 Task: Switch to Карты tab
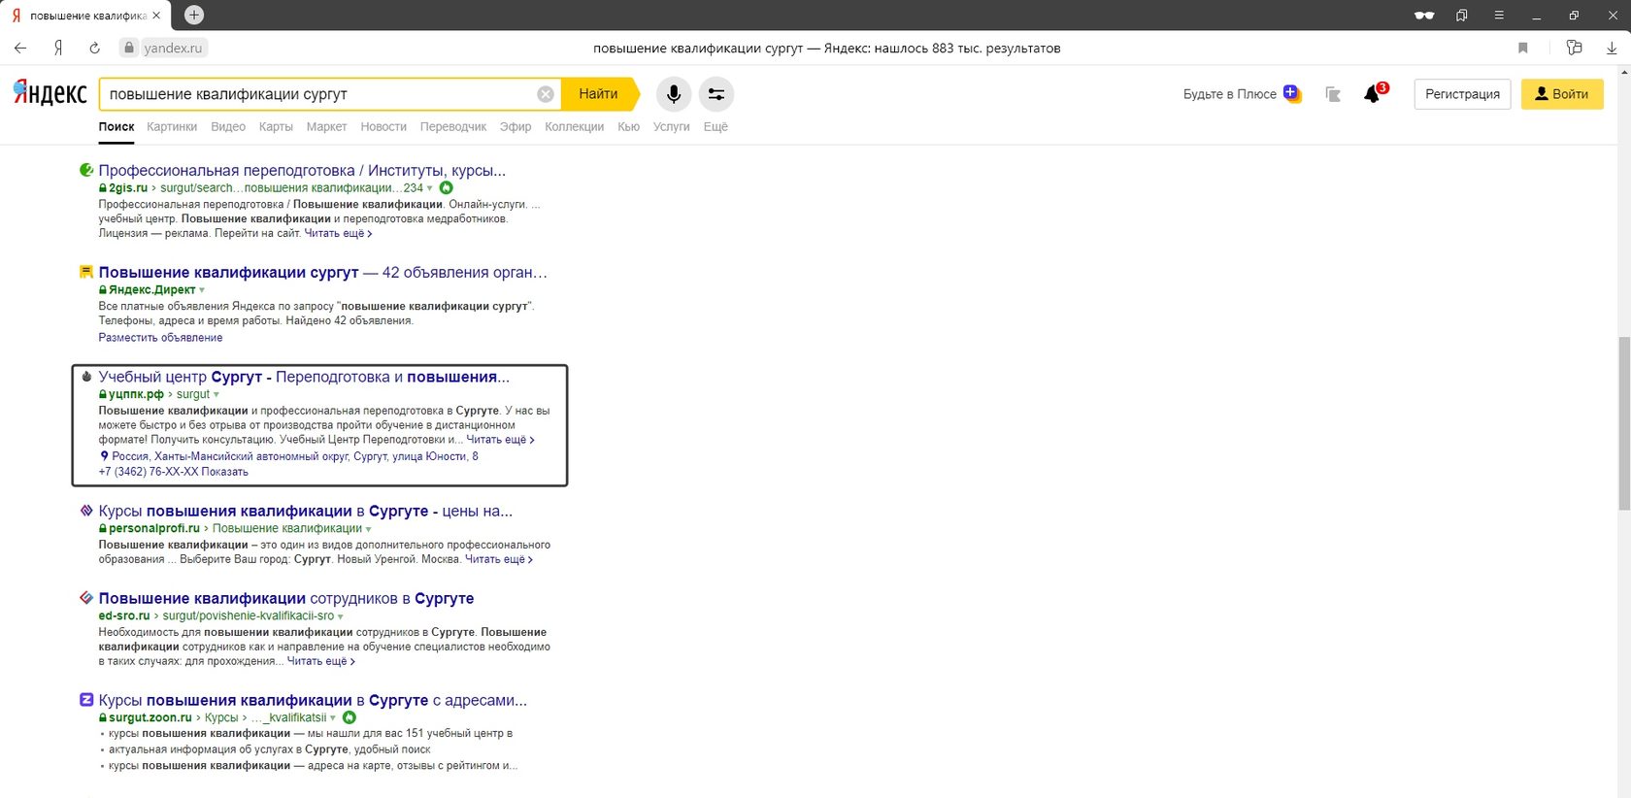[x=276, y=126]
